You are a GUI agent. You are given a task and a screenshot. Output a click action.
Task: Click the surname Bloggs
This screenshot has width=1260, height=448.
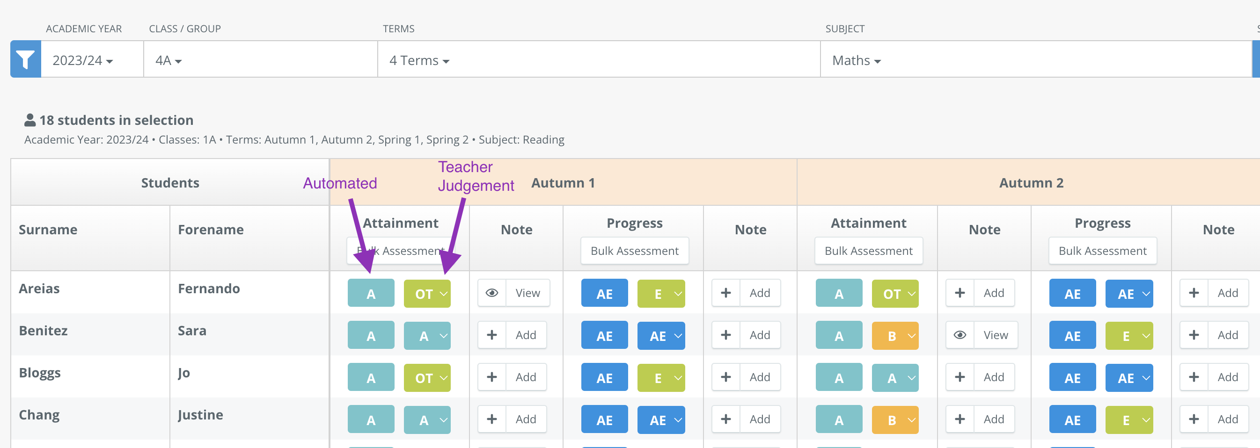40,373
